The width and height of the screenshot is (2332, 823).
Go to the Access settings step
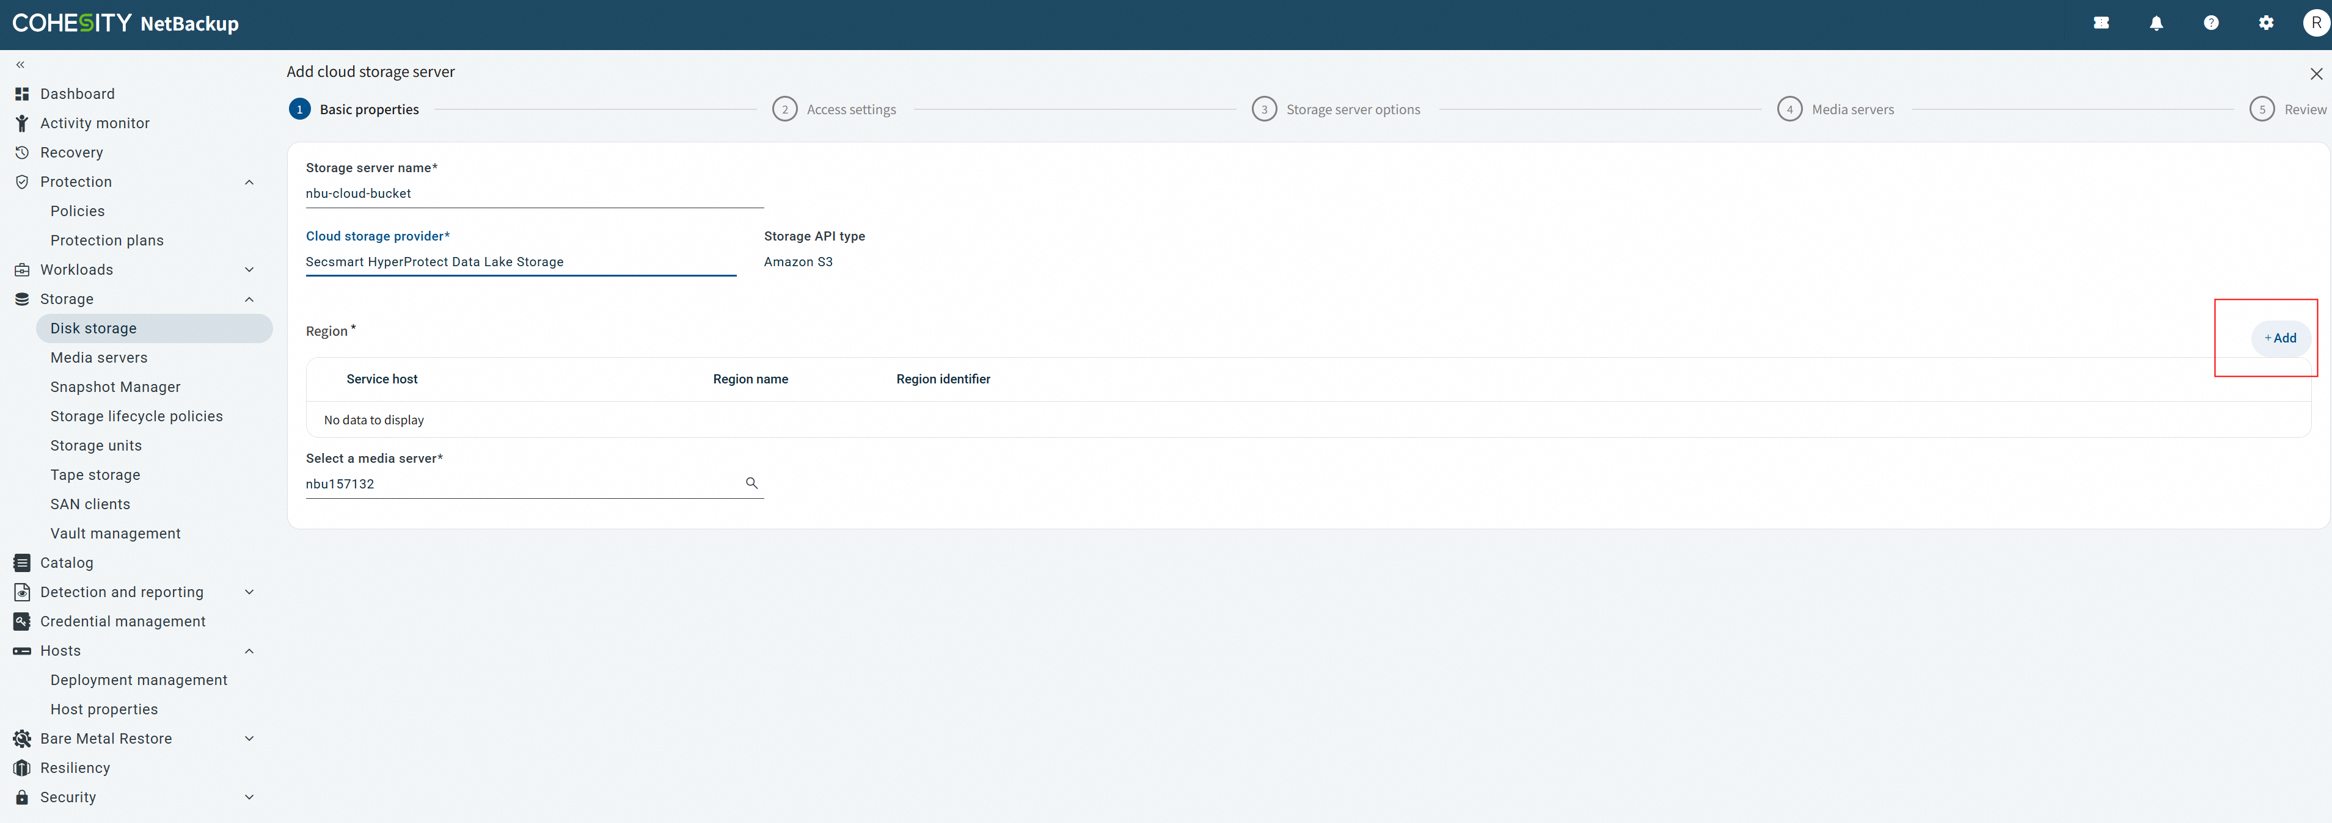(835, 109)
